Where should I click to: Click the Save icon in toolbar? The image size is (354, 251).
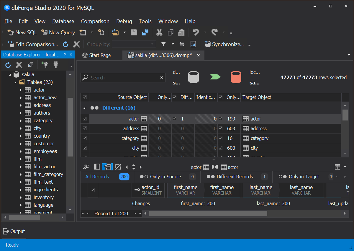point(134,32)
